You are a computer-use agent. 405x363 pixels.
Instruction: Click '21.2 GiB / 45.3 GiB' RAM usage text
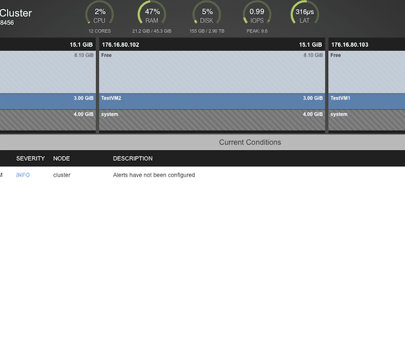click(152, 31)
